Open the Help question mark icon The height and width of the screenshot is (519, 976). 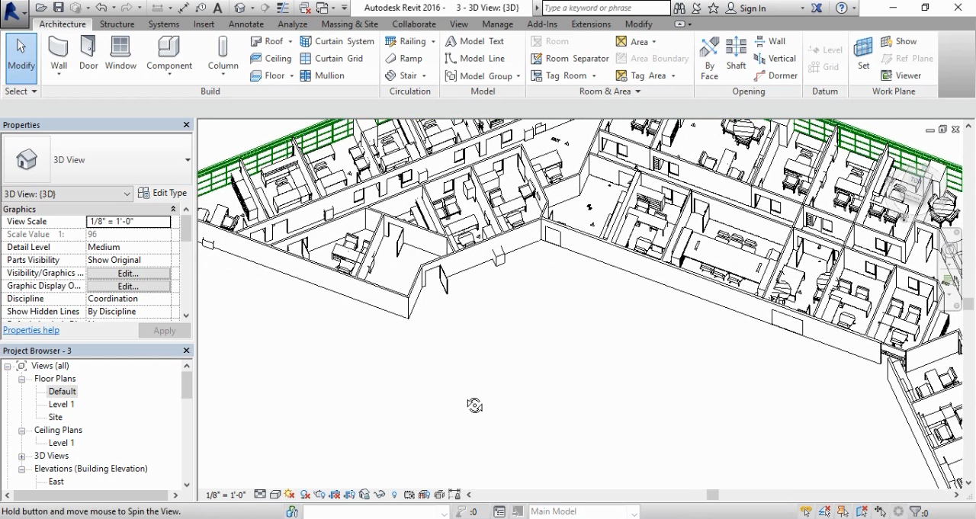pos(841,8)
